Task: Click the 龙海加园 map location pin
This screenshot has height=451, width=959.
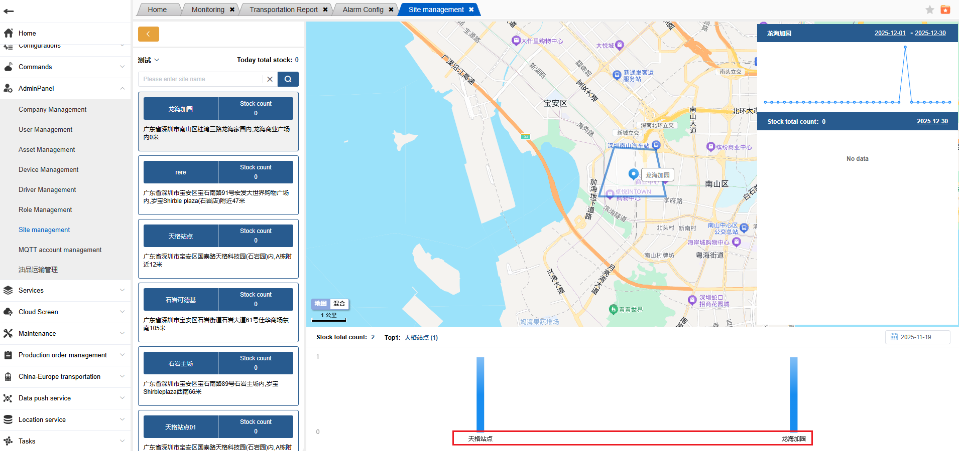Action: click(x=633, y=173)
